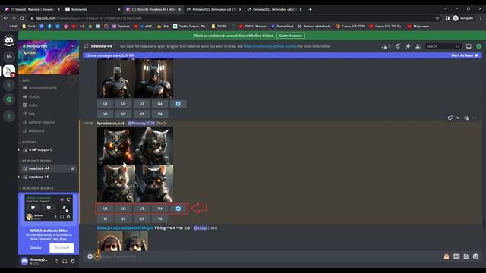Open the Canon EOS 750D bookmark
Viewport: 486px width, 273px height.
[x=351, y=27]
